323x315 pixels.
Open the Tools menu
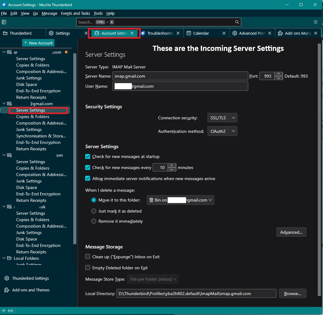pos(98,13)
